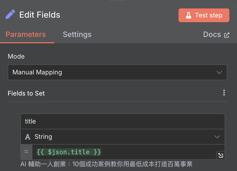Toggle the equals sign expression indicator
Viewport: 237px width, 171px height.
click(x=26, y=151)
